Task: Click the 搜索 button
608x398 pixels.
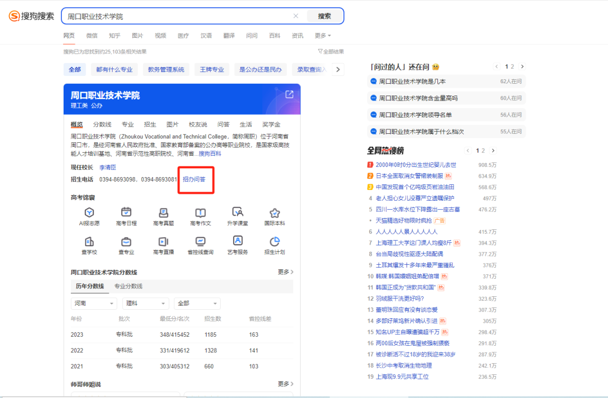Action: 325,16
